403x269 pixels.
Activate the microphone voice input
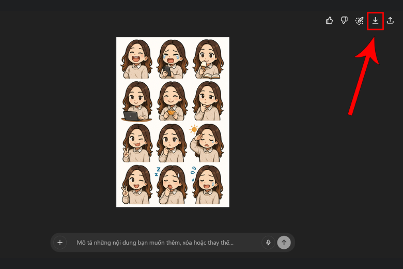[x=268, y=242]
